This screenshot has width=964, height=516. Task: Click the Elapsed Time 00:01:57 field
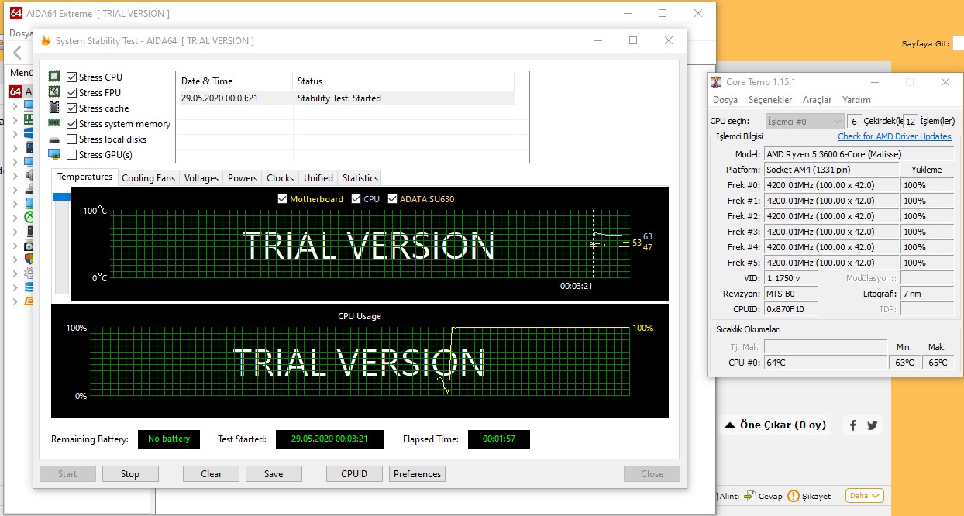pyautogui.click(x=498, y=439)
